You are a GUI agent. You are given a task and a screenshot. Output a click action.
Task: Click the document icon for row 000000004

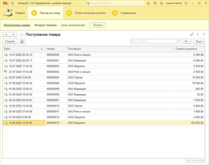pyautogui.click(x=6, y=77)
